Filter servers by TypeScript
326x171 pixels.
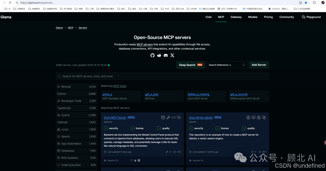[x=76, y=108]
